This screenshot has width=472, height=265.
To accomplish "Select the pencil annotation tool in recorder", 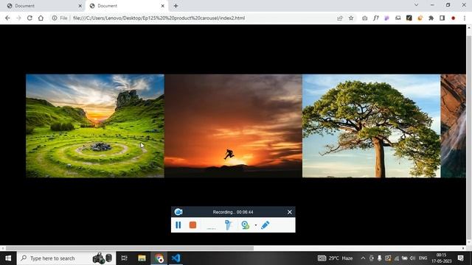I will pyautogui.click(x=265, y=225).
